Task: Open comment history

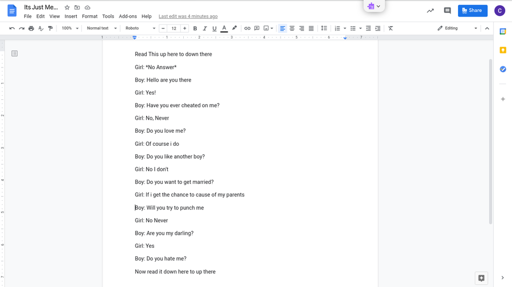Action: [x=447, y=10]
